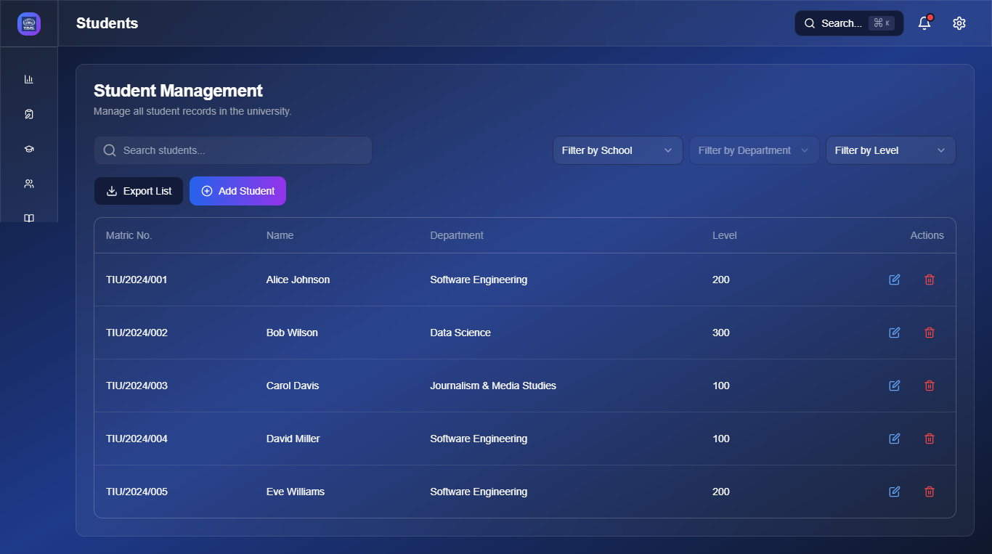This screenshot has width=992, height=554.
Task: Focus the Search students input field
Action: tap(240, 150)
